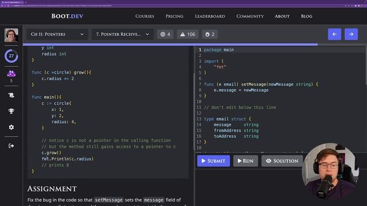The image size is (367, 206).
Task: Open the settings gear icon
Action: click(x=11, y=127)
